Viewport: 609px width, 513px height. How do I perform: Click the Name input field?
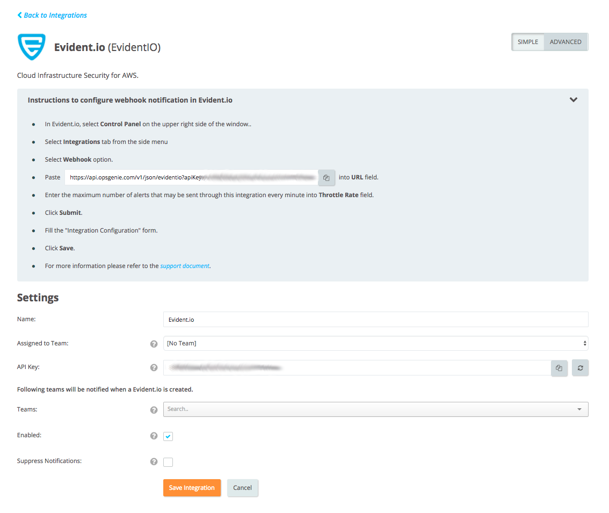click(375, 320)
